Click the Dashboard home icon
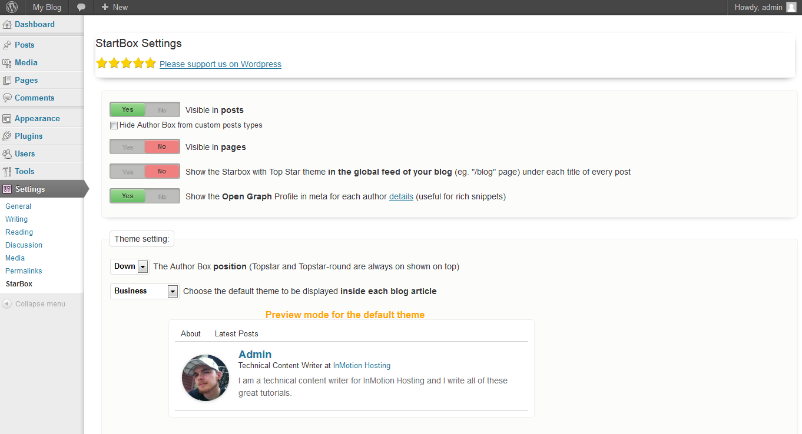 coord(7,25)
